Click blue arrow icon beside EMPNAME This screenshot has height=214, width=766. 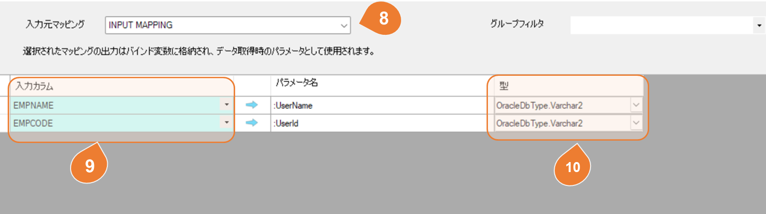pos(252,105)
